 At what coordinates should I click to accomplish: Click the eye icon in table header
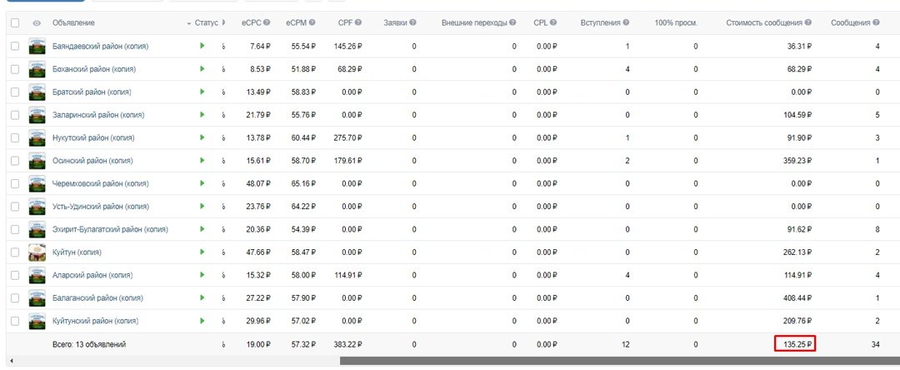click(37, 22)
